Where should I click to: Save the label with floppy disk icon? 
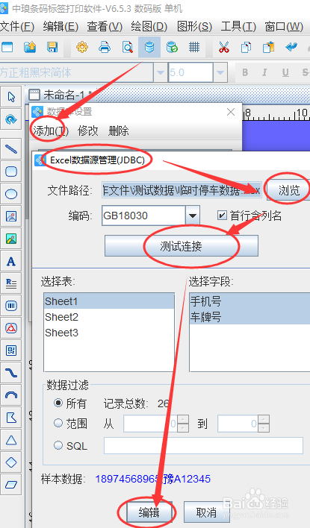point(52,47)
